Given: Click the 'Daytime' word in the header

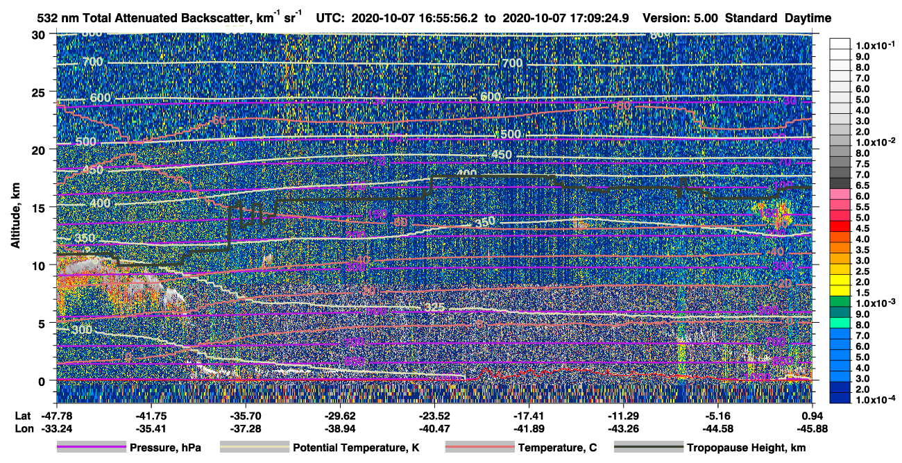Looking at the screenshot, I should [x=807, y=17].
